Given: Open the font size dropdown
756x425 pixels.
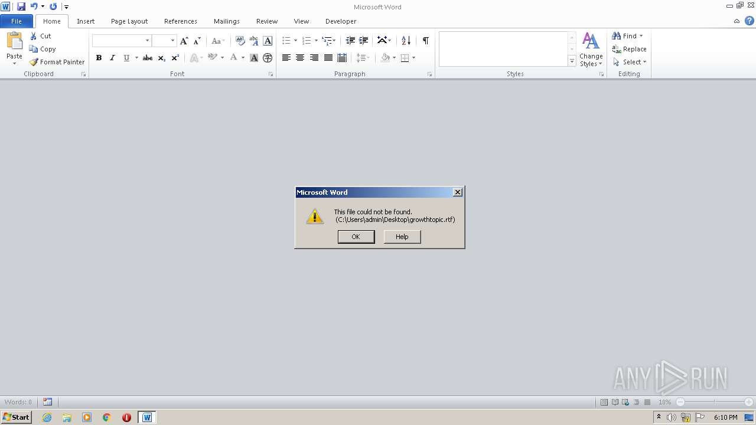Looking at the screenshot, I should pos(172,41).
